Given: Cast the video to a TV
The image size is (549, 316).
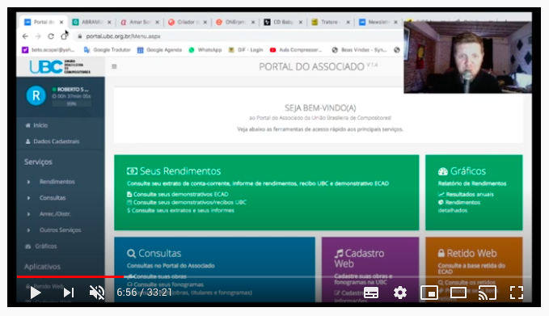Looking at the screenshot, I should 487,293.
